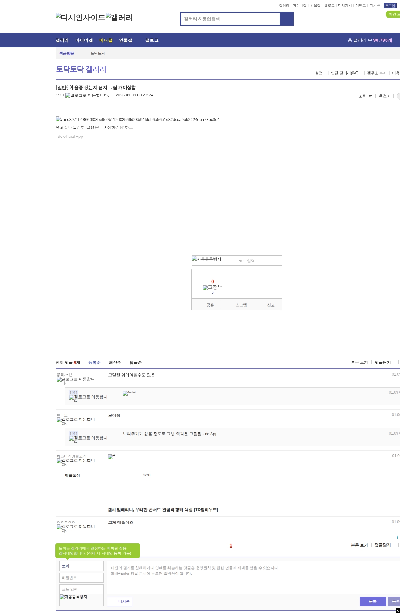Expand the 댓글돌이 section
The image size is (400, 613).
(72, 476)
